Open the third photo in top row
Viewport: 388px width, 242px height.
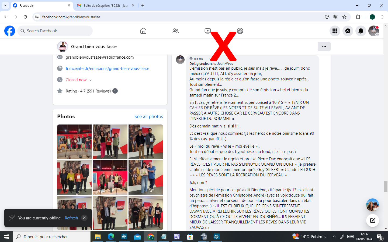(x=146, y=142)
